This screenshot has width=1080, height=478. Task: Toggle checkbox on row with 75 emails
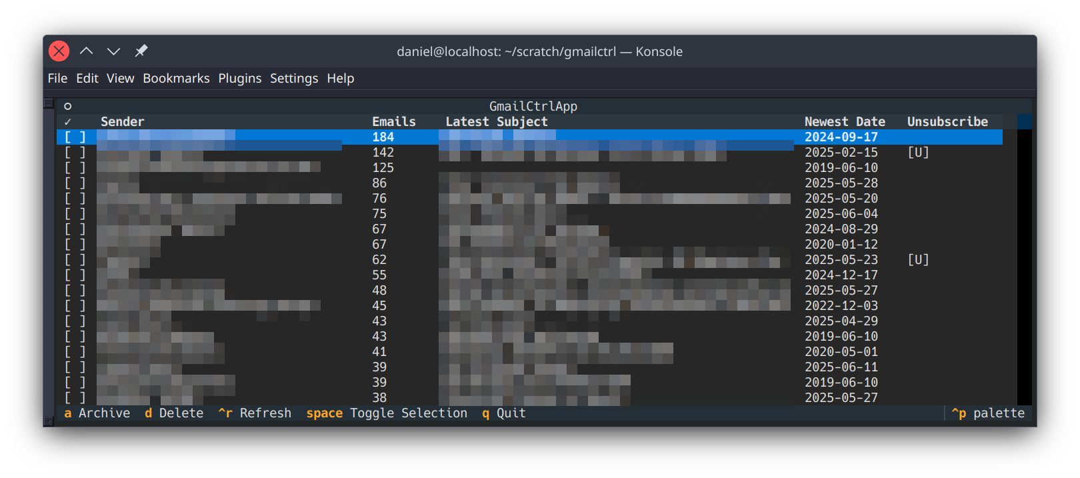click(75, 214)
